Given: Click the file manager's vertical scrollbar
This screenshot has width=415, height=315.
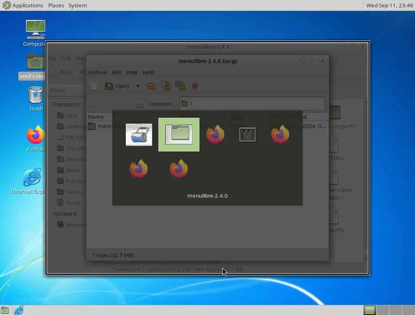Looking at the screenshot, I should [x=366, y=180].
